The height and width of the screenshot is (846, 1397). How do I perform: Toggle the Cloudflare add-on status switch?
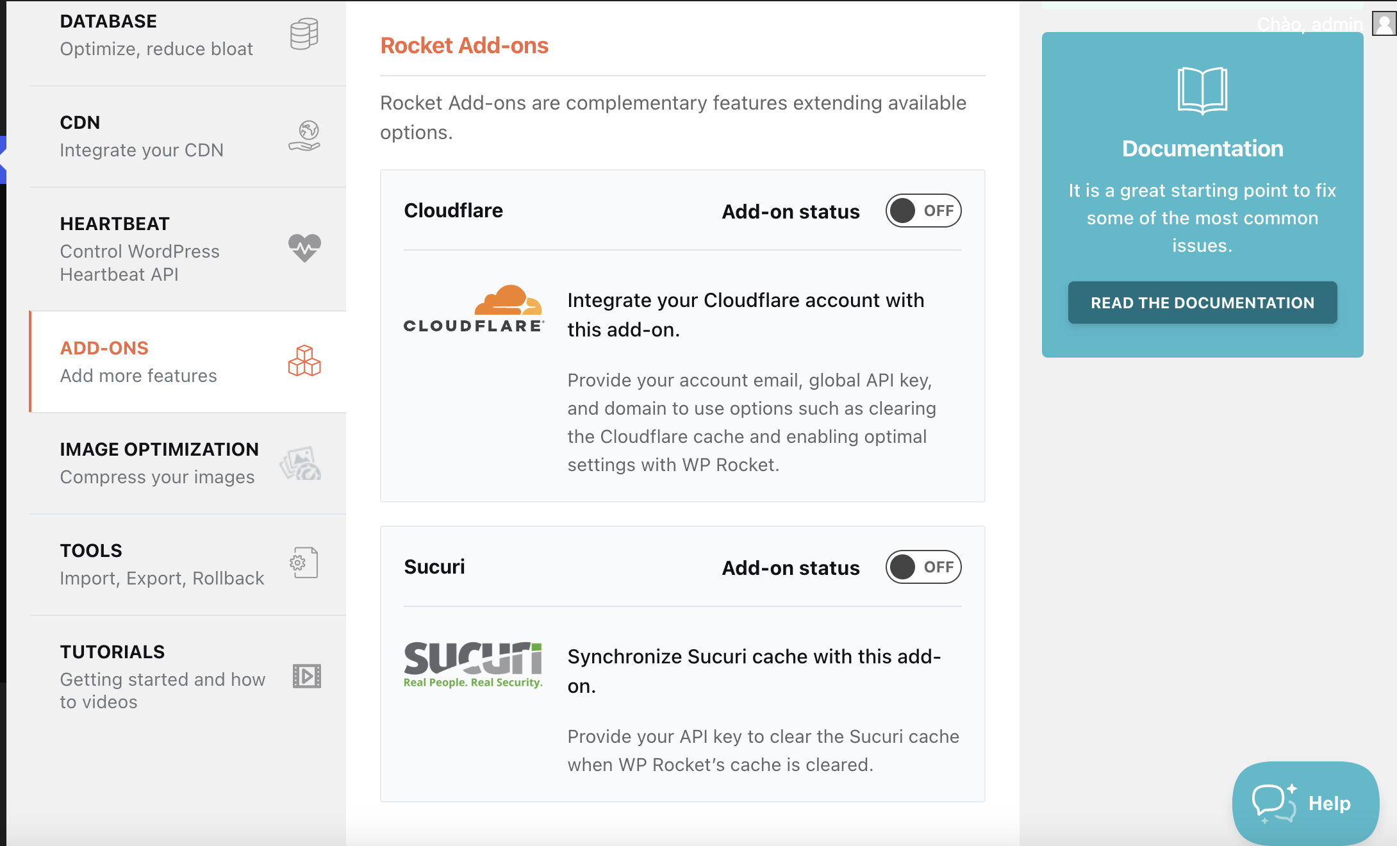coord(923,211)
